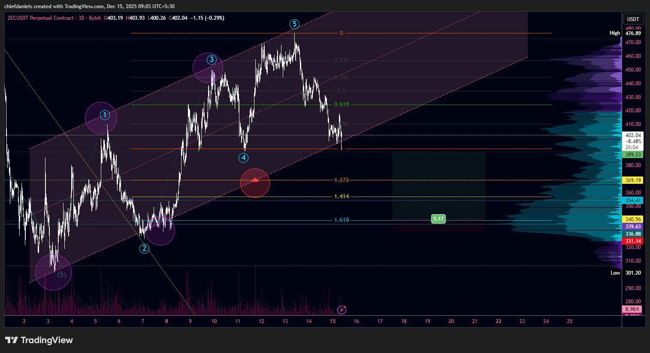
Task: Click the cyan 354.41 price tag
Action: pos(633,200)
